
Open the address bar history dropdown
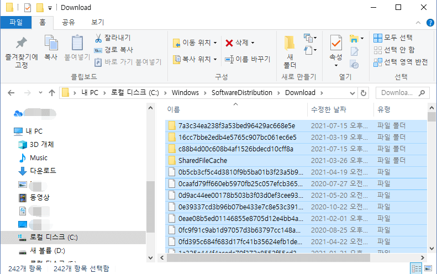(352, 93)
